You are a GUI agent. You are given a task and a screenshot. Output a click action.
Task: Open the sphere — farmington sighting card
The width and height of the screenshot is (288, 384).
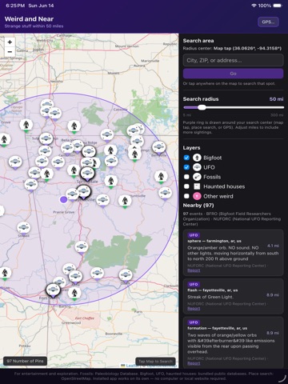(x=233, y=253)
